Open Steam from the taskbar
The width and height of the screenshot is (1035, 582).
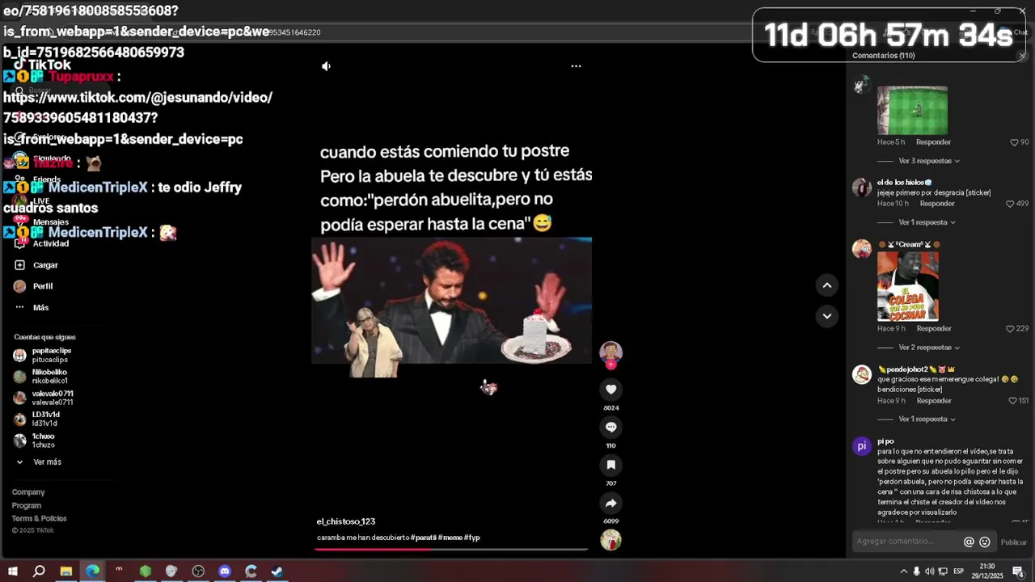coord(277,571)
